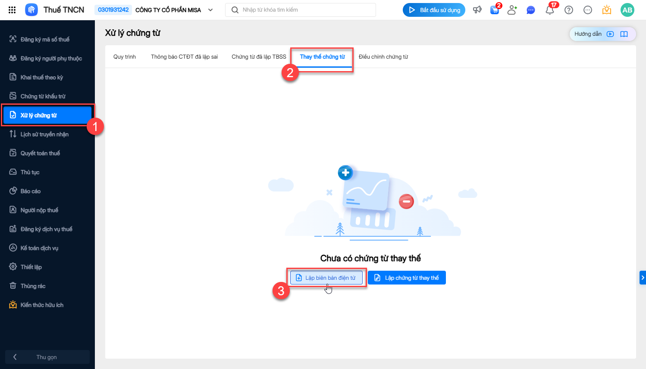The image size is (646, 369).
Task: Open Kế toán dịch vụ
Action: point(47,248)
